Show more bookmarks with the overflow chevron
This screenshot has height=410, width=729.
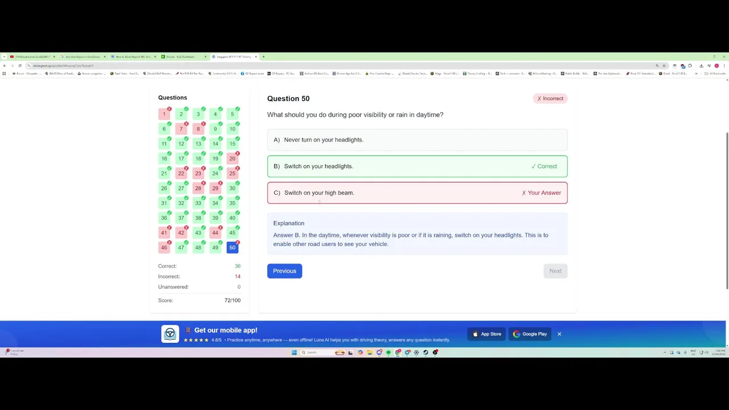click(696, 73)
